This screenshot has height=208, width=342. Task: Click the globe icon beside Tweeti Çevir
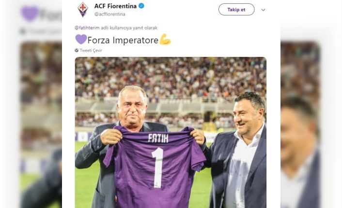(77, 50)
